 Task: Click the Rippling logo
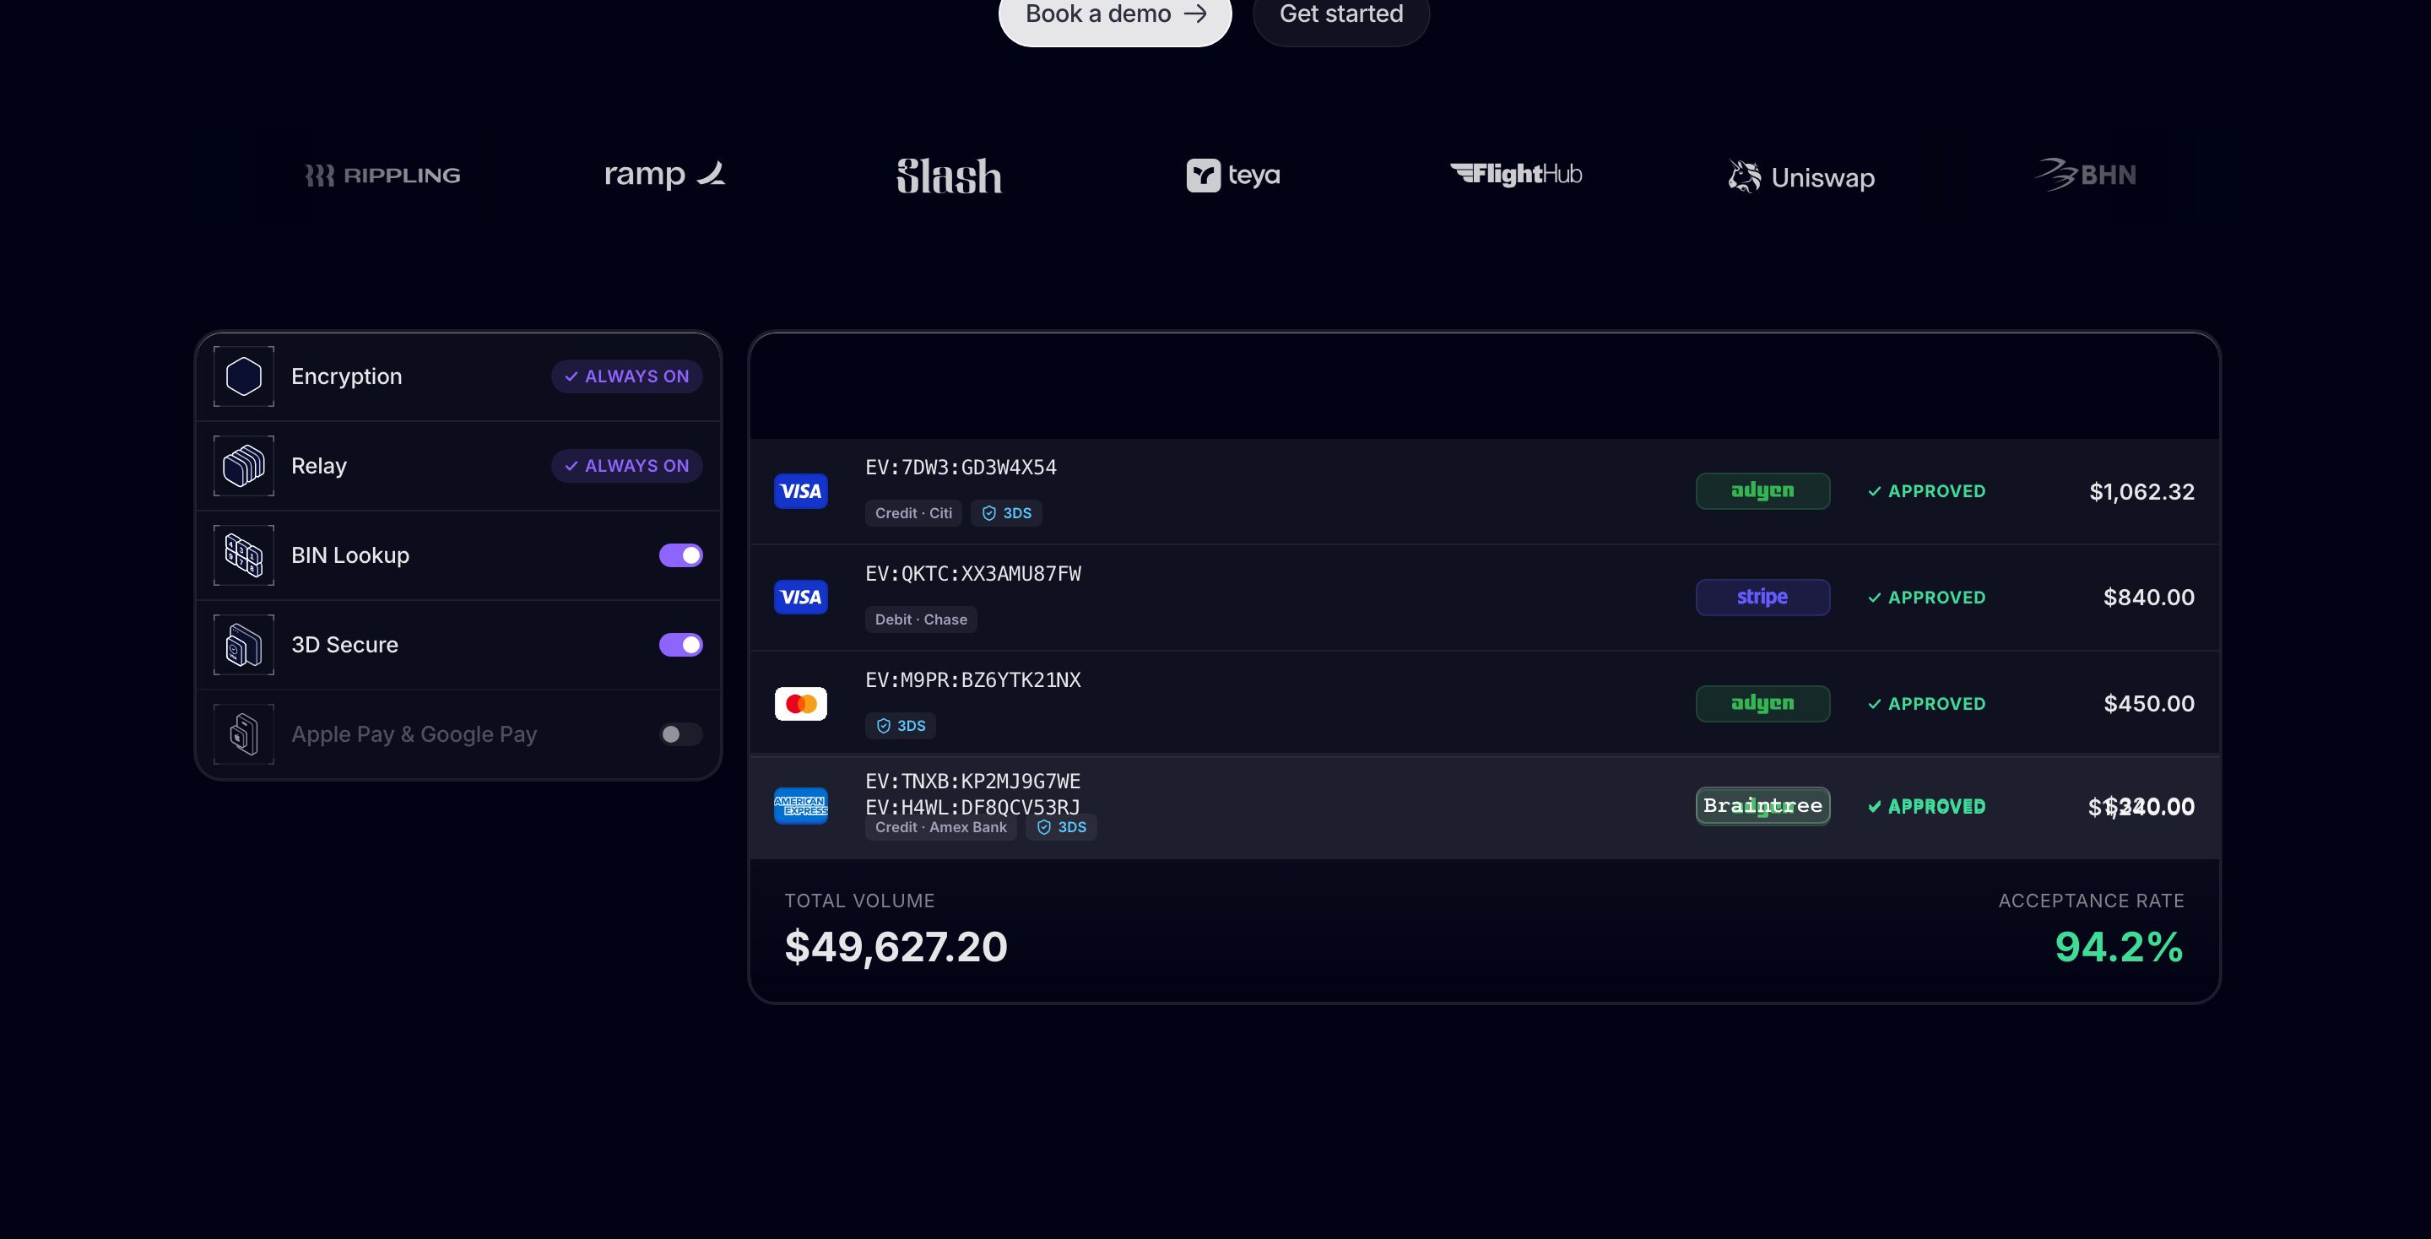(382, 176)
